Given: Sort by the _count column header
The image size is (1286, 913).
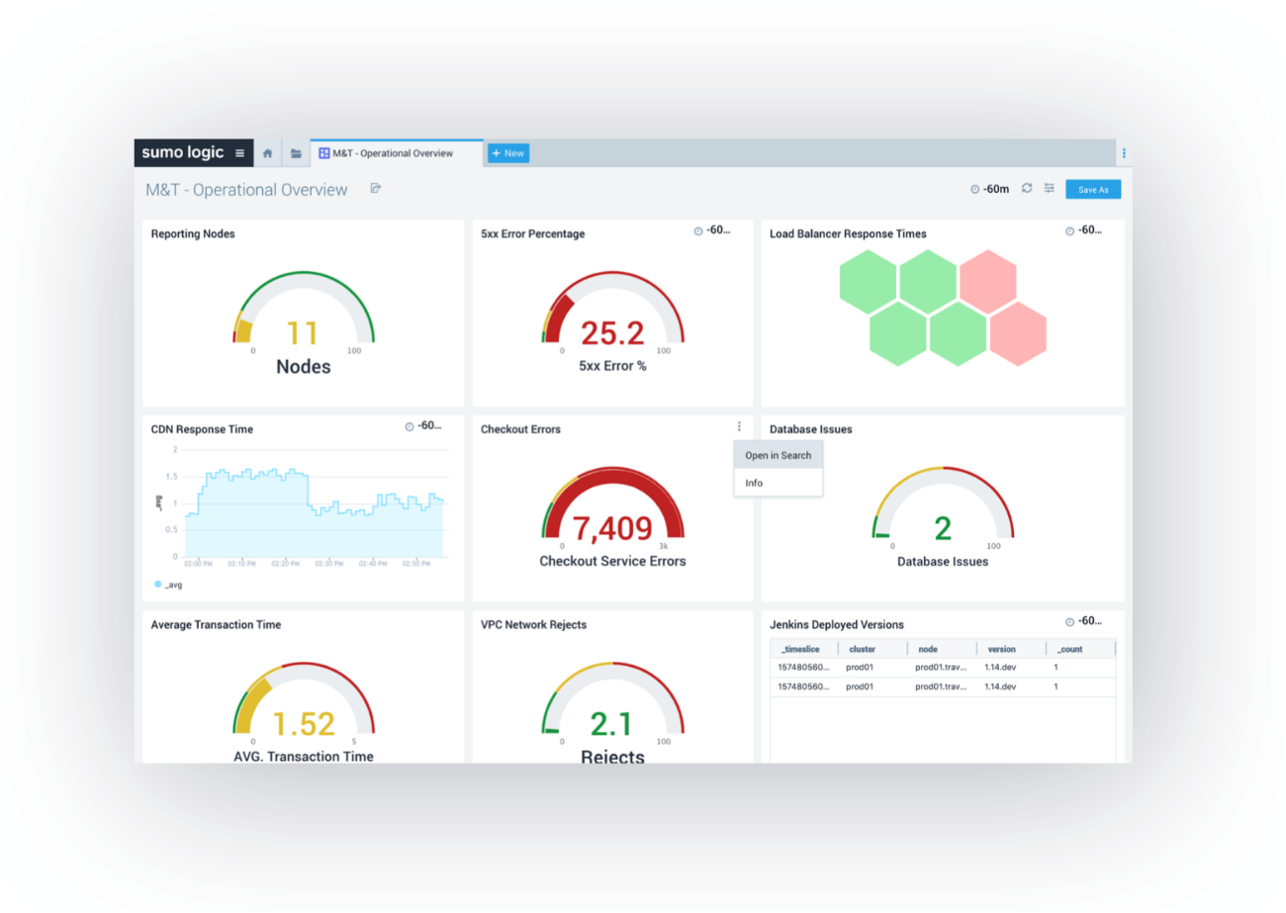Looking at the screenshot, I should pos(1080,649).
